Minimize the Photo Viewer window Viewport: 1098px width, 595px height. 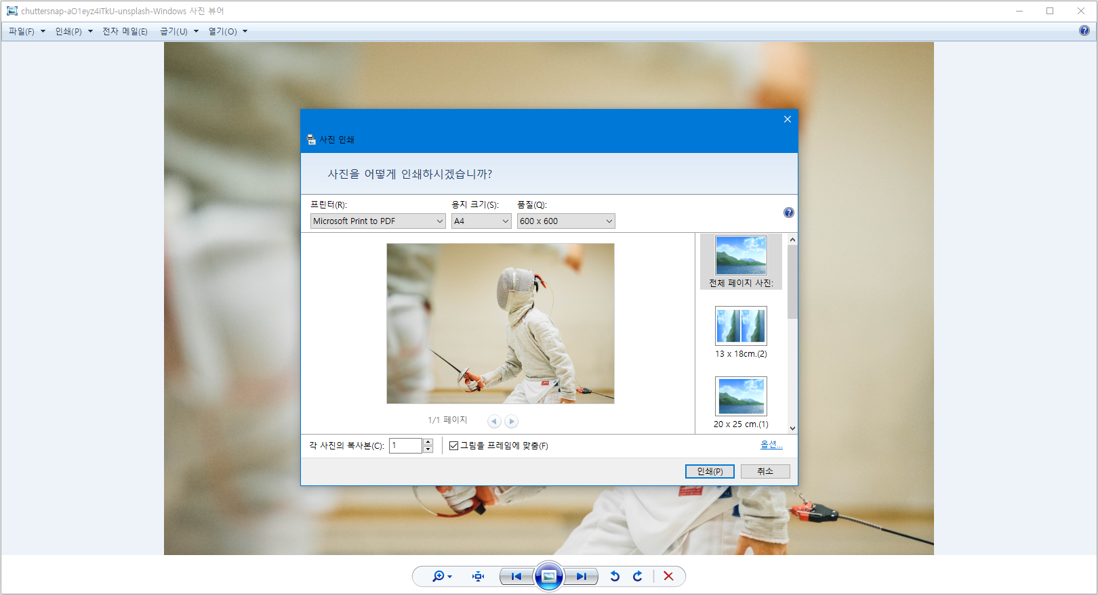[1019, 11]
